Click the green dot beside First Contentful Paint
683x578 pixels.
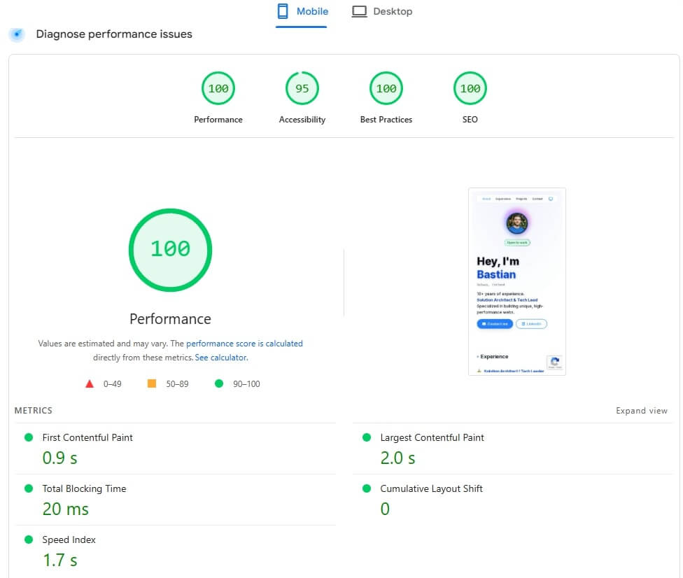28,437
